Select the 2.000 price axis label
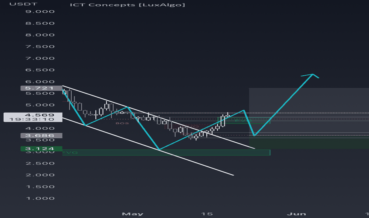The image size is (369, 218). tap(40, 175)
